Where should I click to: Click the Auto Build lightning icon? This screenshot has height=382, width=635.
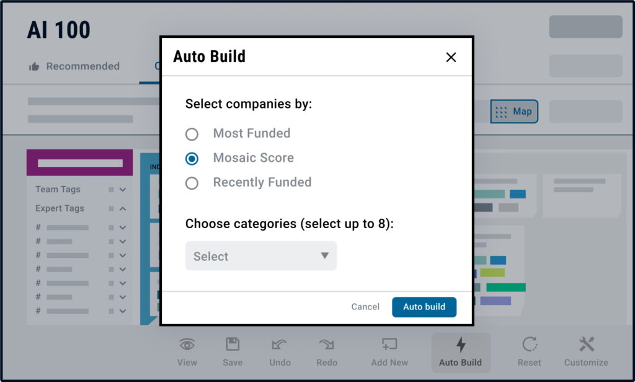pyautogui.click(x=461, y=345)
